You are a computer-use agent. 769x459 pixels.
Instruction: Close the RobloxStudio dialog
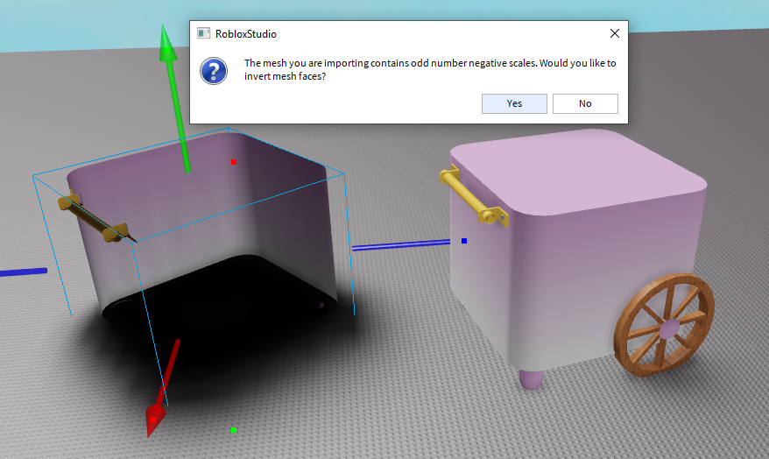click(615, 33)
